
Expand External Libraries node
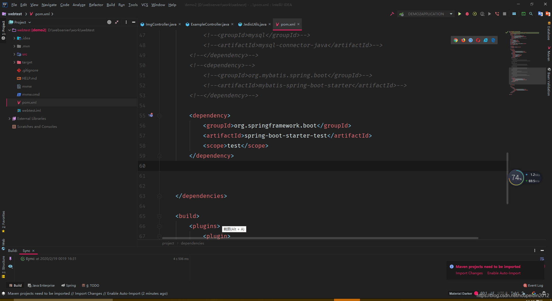tap(9, 118)
